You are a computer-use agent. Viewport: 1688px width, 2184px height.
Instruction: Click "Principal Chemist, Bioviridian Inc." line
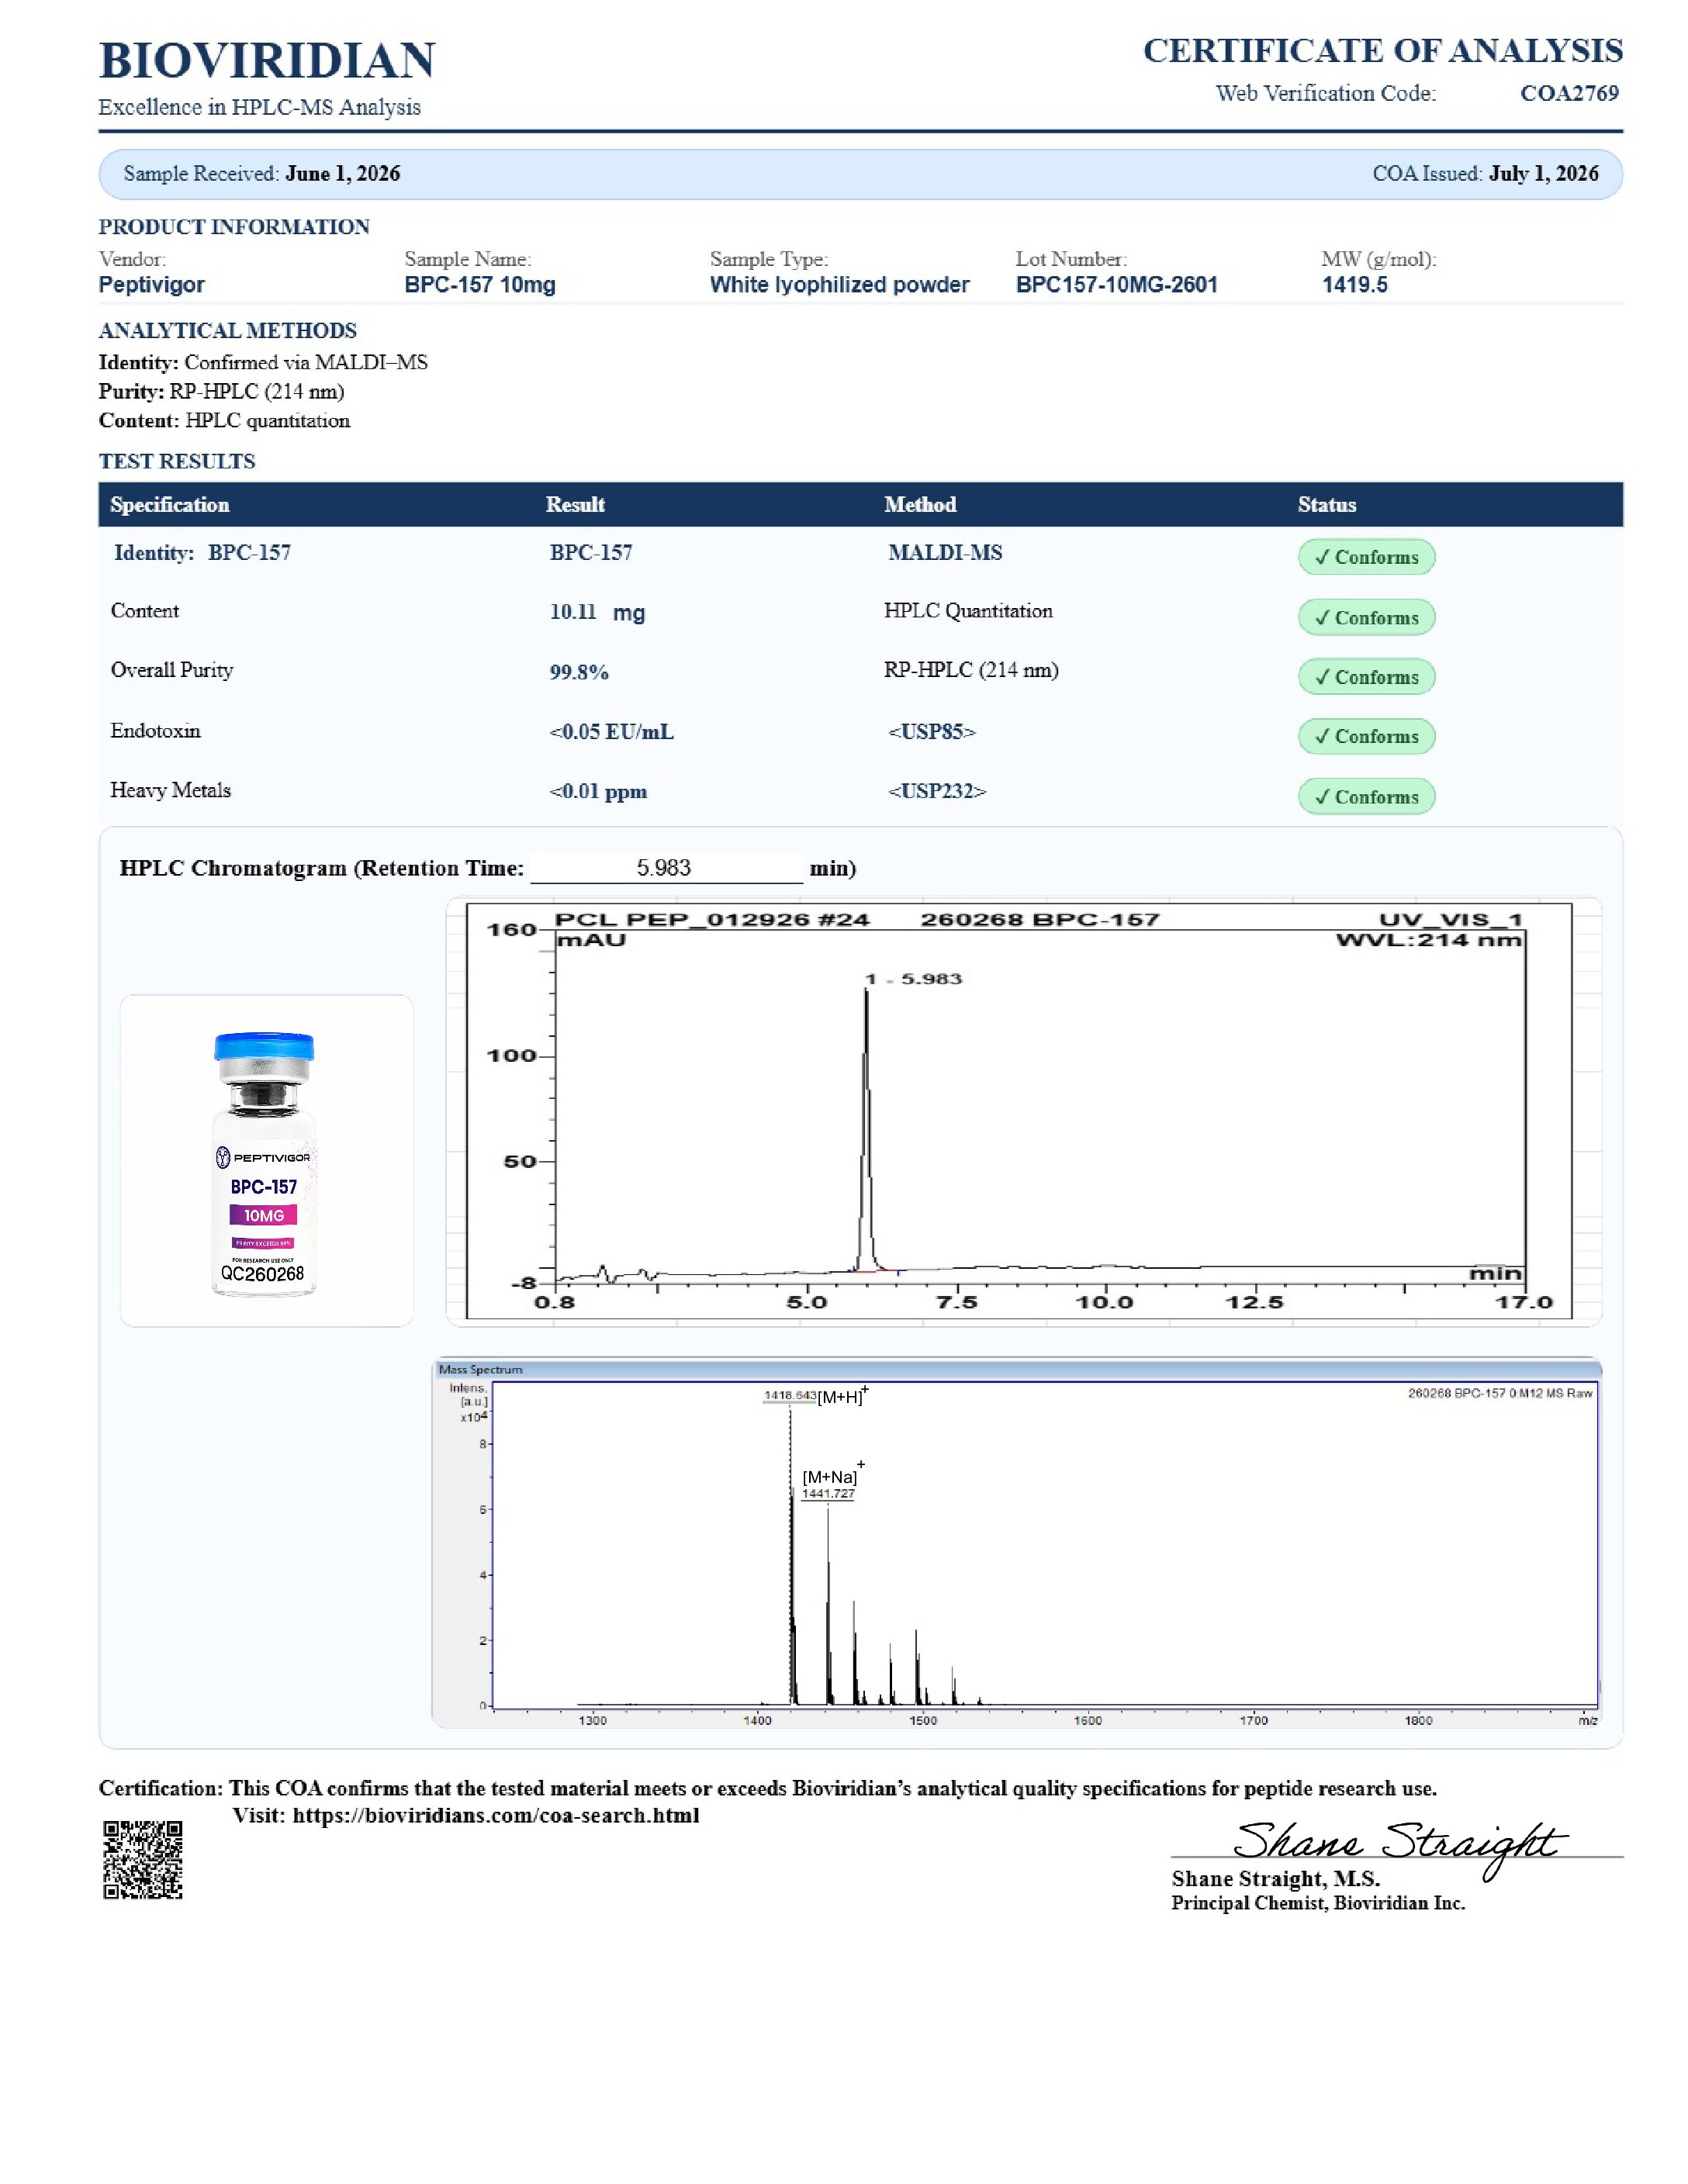(1318, 1903)
